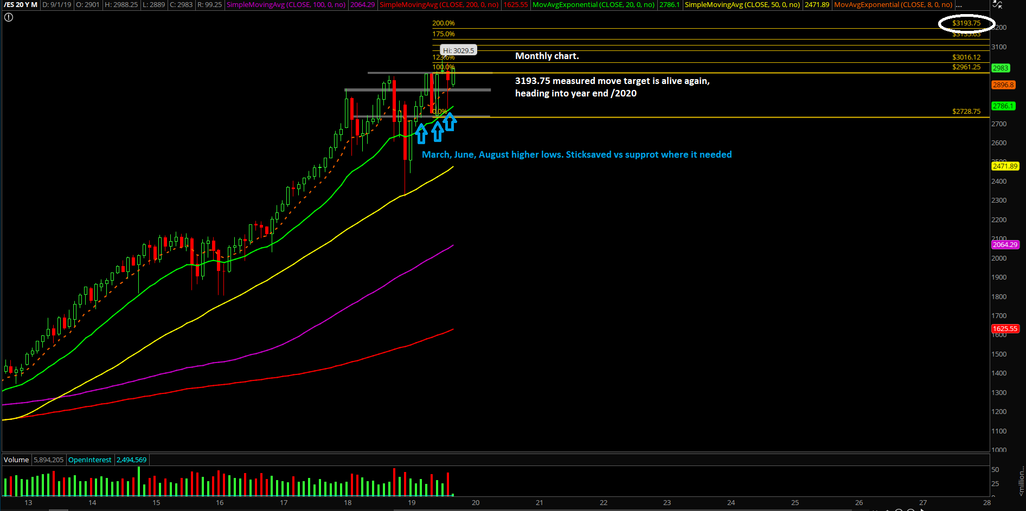Select the March, June, August higher lows note

click(577, 154)
